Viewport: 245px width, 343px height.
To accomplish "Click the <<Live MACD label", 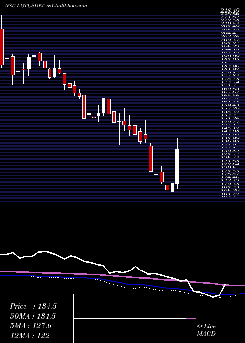I will 206,330.
